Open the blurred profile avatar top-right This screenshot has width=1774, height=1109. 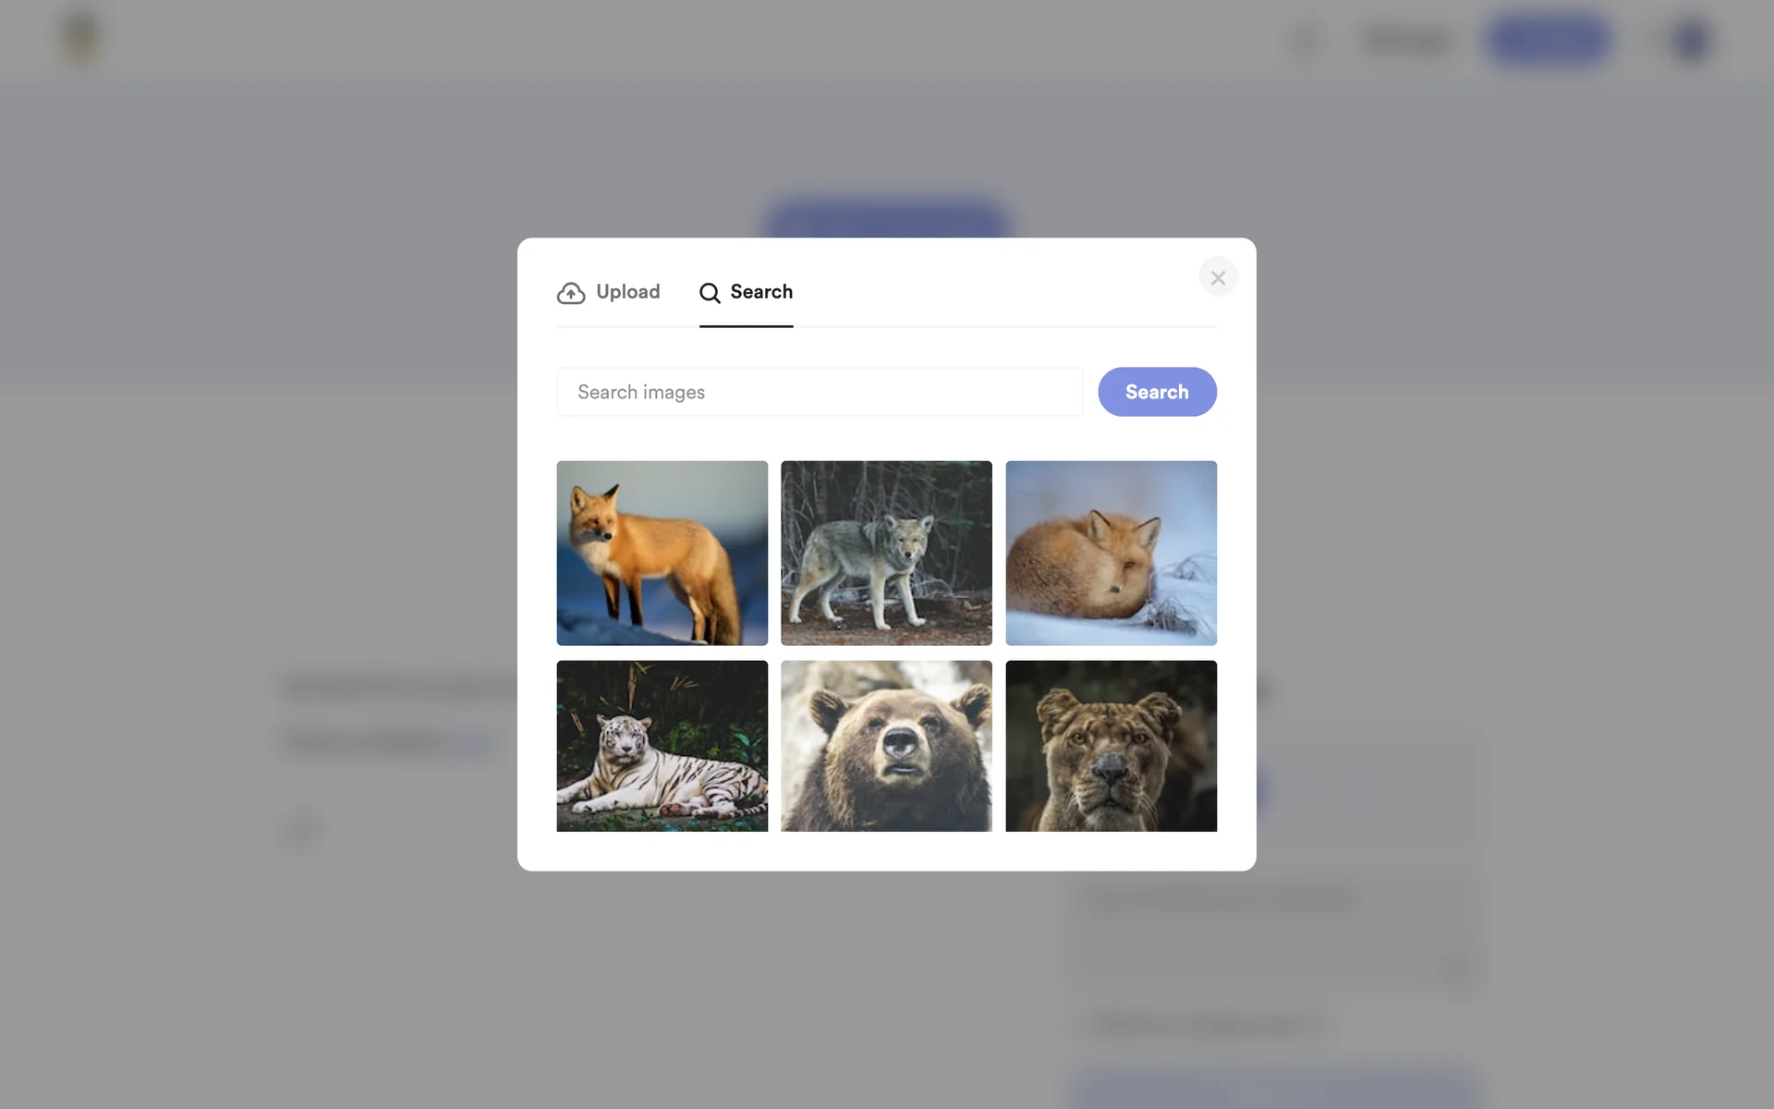(x=1691, y=40)
